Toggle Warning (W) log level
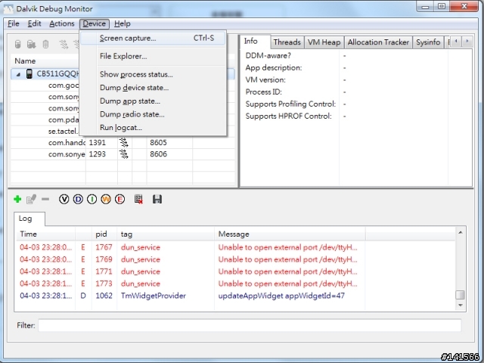Image resolution: width=484 pixels, height=363 pixels. pyautogui.click(x=106, y=200)
